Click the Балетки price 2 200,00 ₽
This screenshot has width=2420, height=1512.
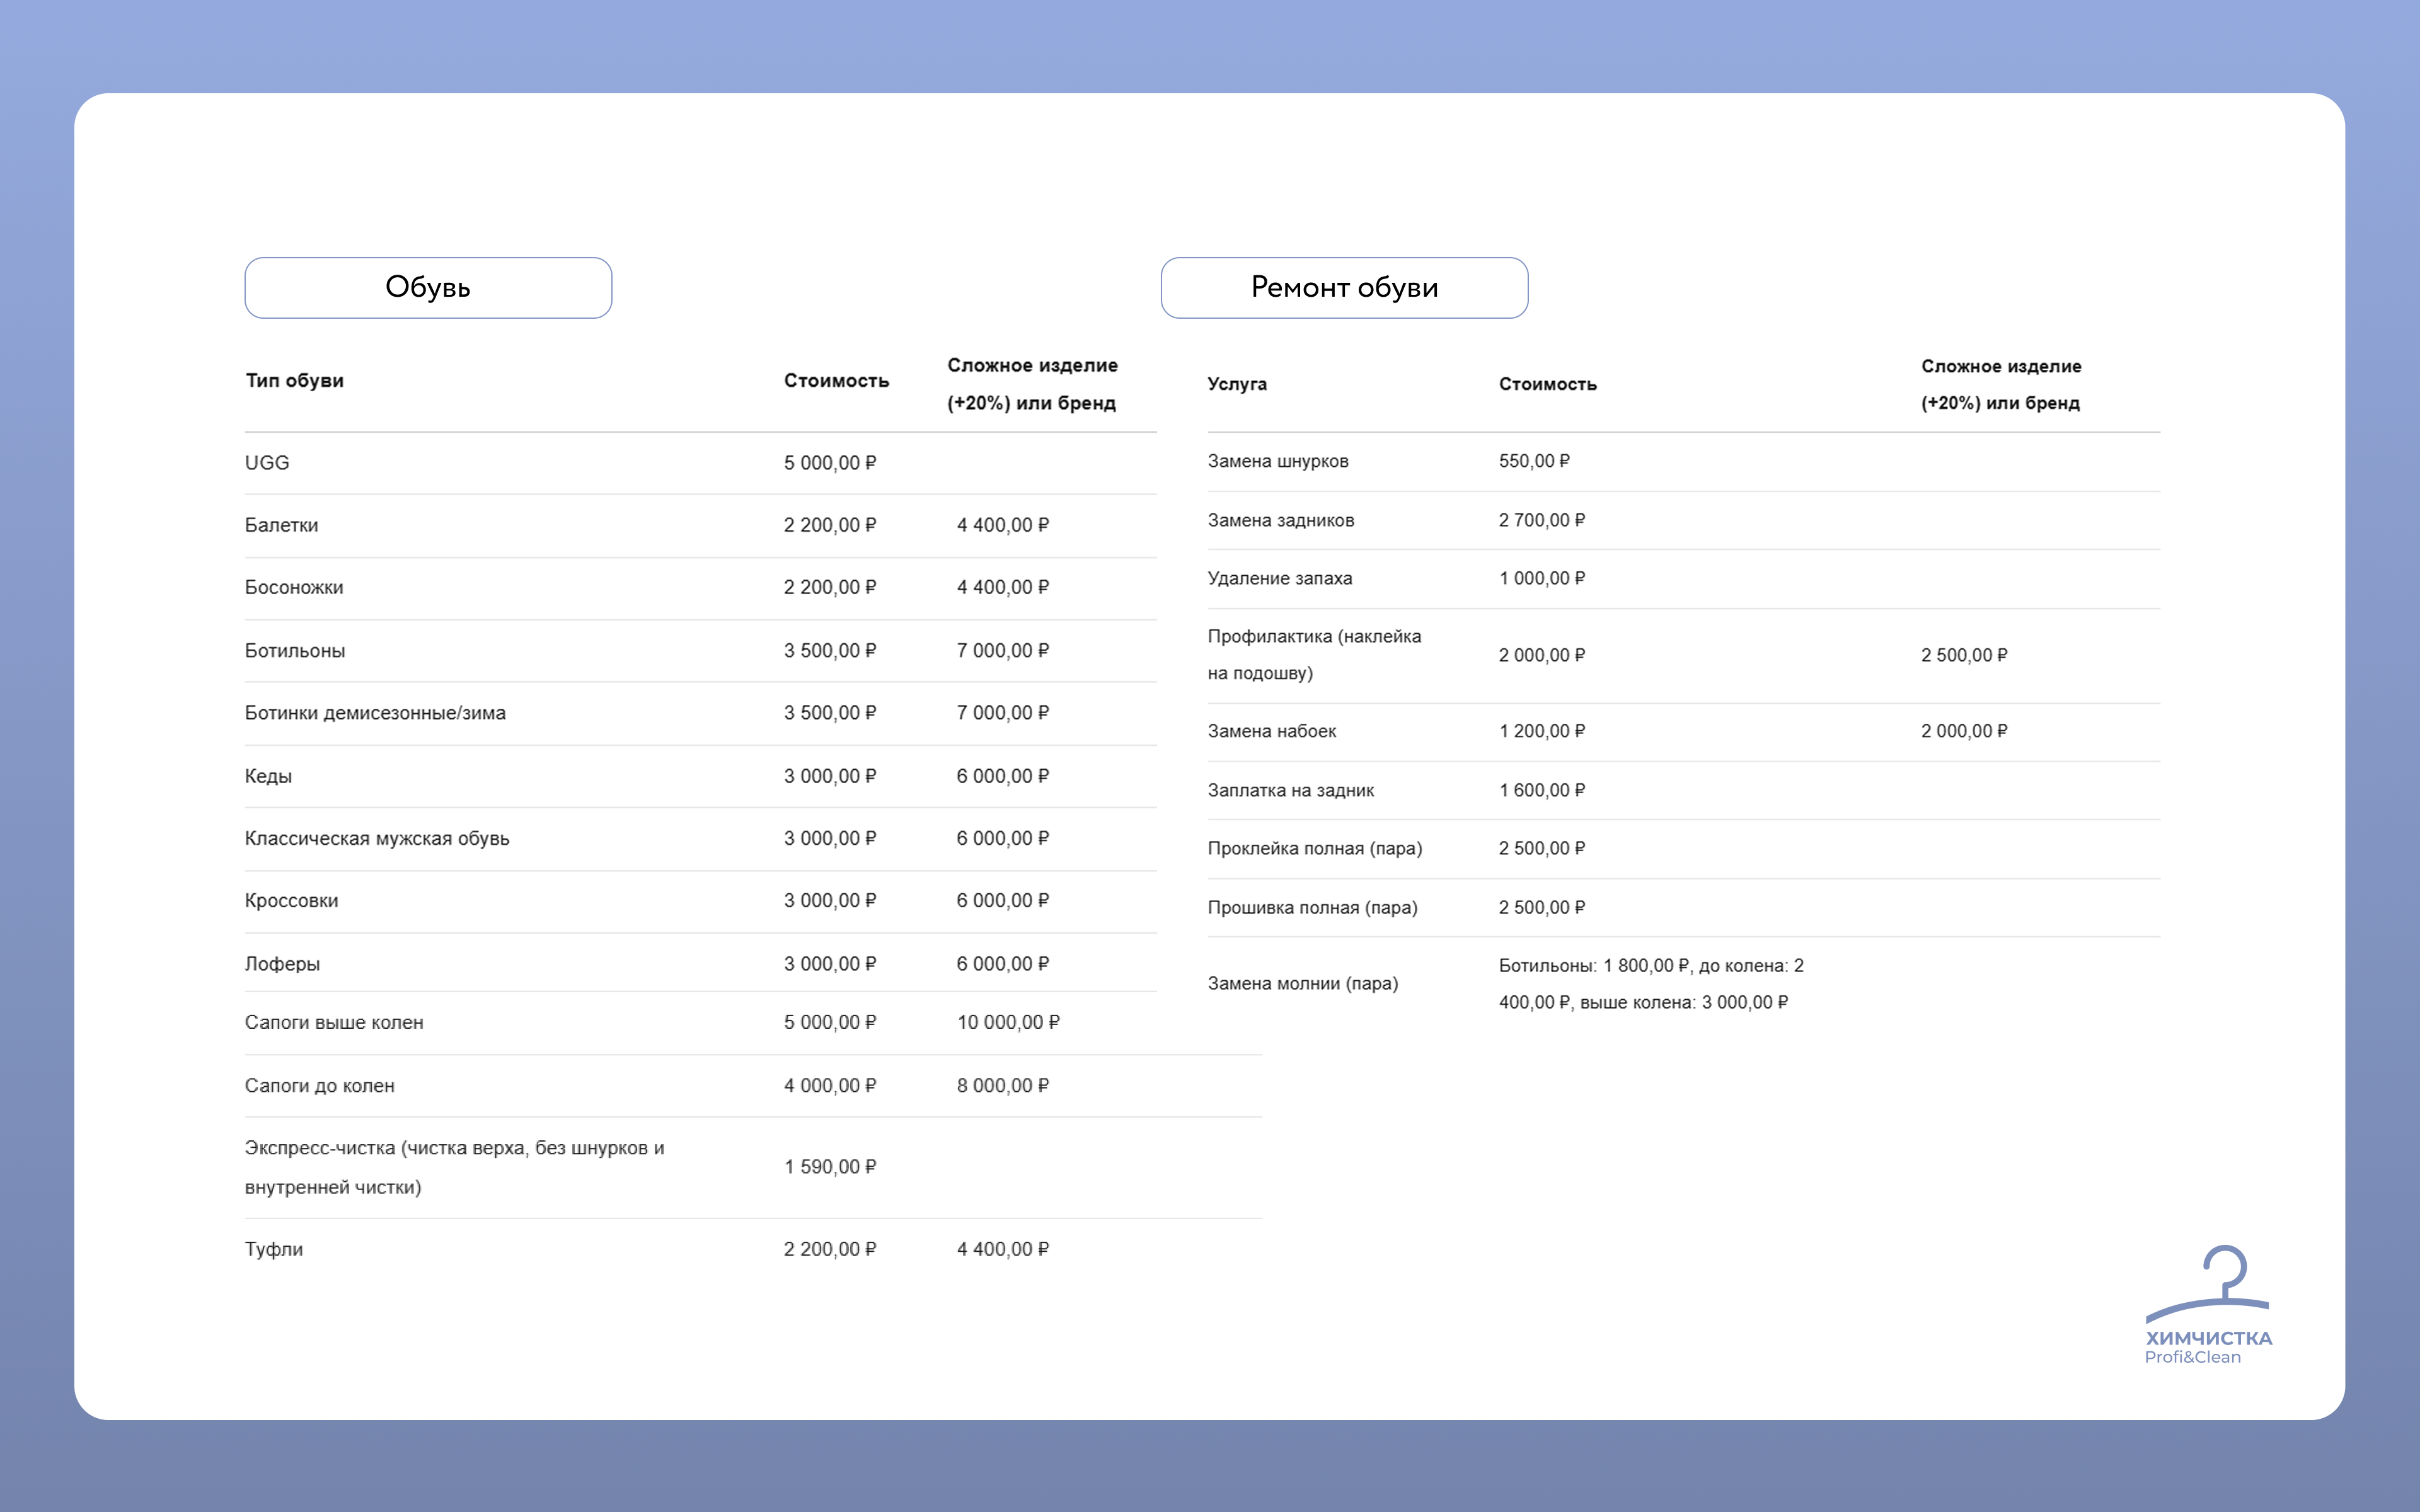(x=829, y=525)
